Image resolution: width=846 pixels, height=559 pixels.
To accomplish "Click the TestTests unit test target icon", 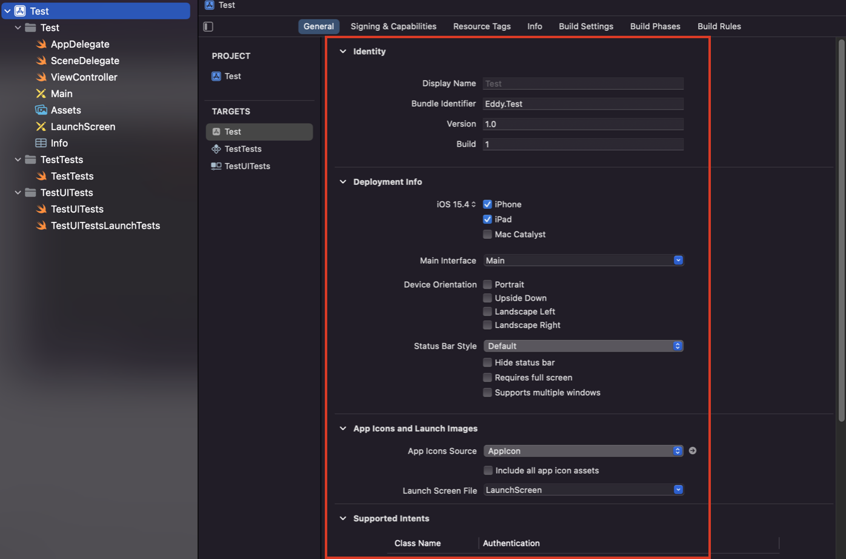I will [x=216, y=149].
